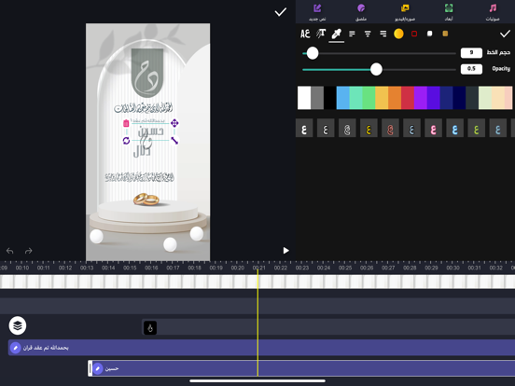Select the red outline stroke option
The height and width of the screenshot is (386, 515).
414,34
